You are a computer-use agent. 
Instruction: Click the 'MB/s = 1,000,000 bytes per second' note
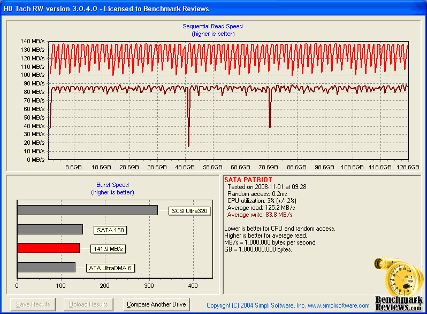click(x=270, y=242)
